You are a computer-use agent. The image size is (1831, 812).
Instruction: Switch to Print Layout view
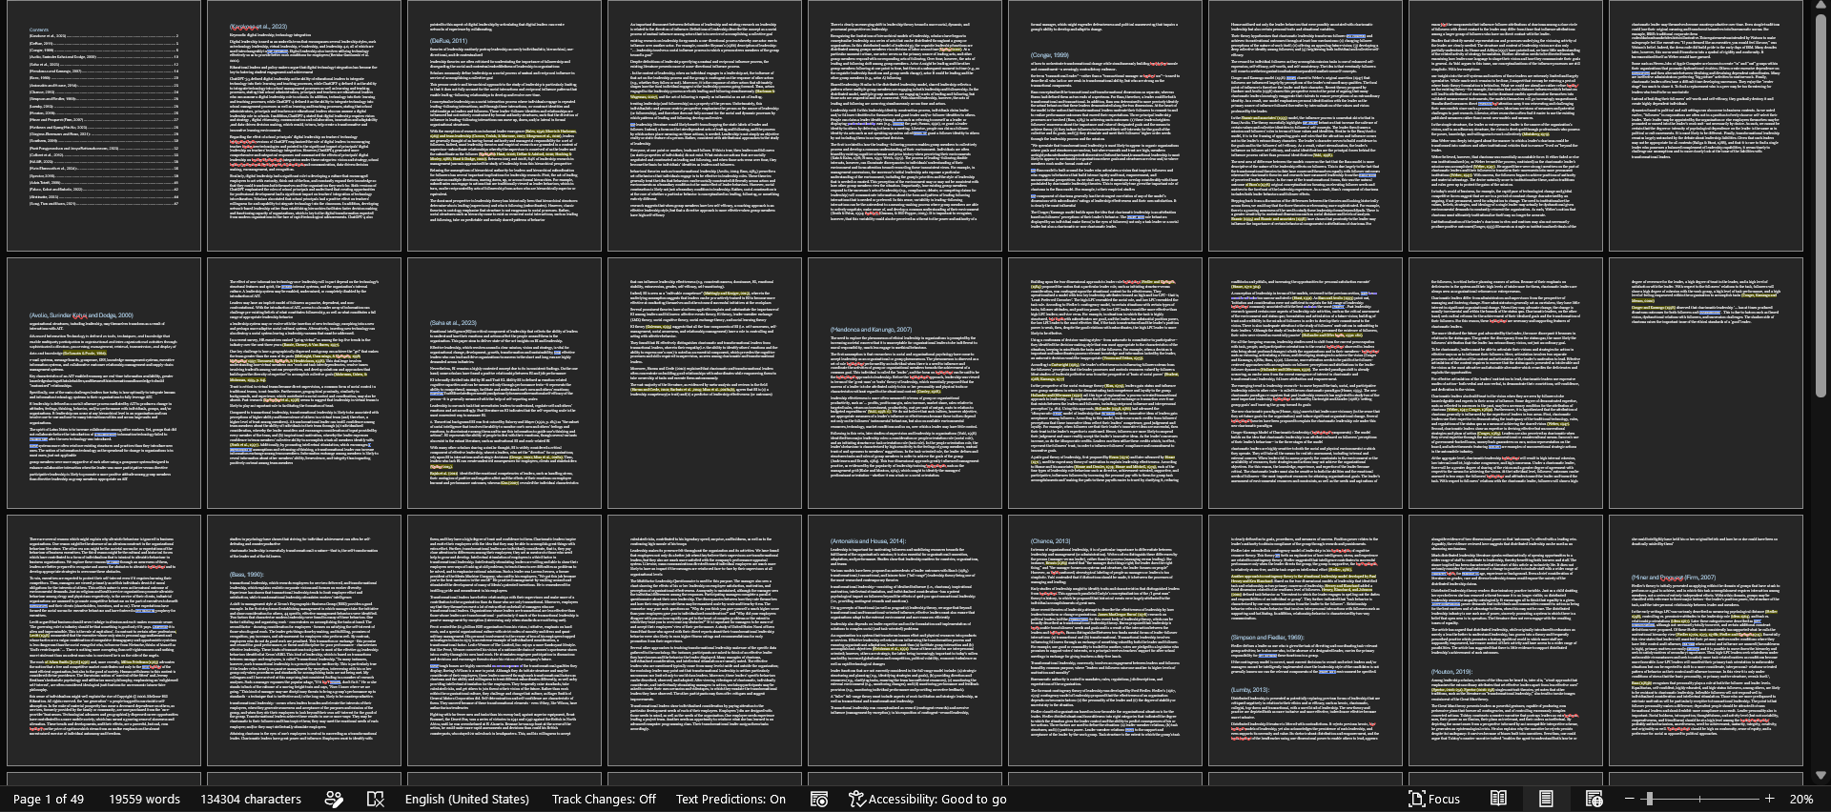click(x=1546, y=799)
